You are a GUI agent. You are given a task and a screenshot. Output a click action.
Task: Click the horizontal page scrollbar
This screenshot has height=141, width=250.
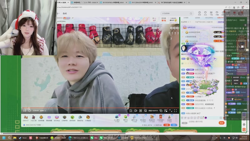(x=64, y=133)
